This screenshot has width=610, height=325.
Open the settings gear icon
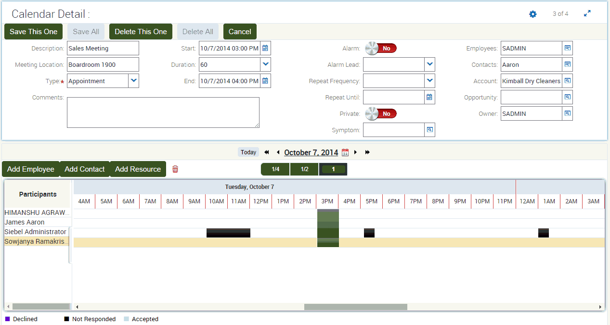point(532,14)
